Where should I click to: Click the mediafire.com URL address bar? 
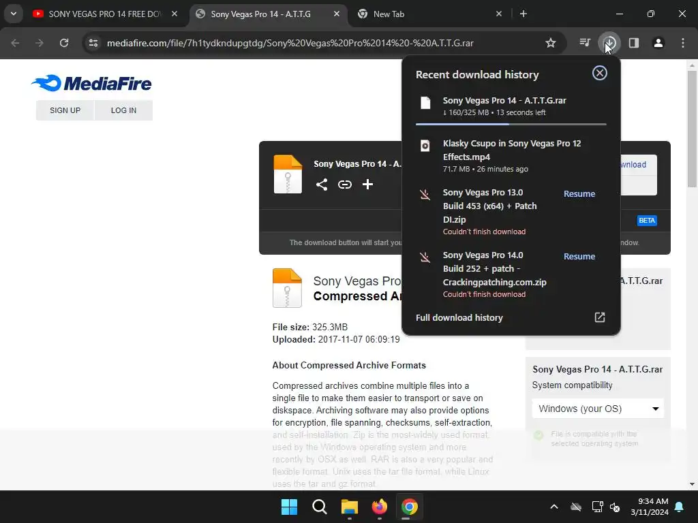click(x=290, y=43)
